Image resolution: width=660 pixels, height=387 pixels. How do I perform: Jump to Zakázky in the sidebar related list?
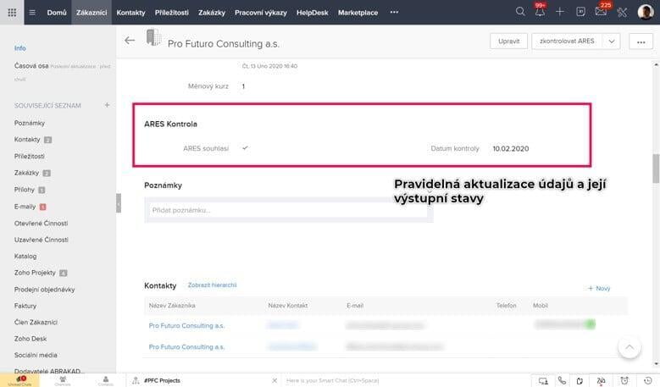point(26,173)
